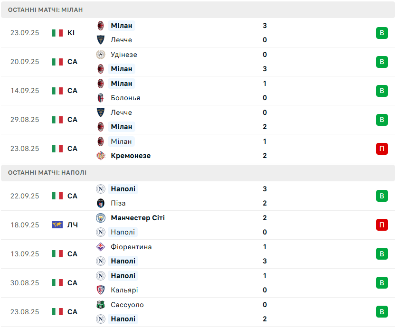Viewport: 397px width, 328px height.
Task: Click Champions League flag icon for 18.09.25
Action: 57,225
